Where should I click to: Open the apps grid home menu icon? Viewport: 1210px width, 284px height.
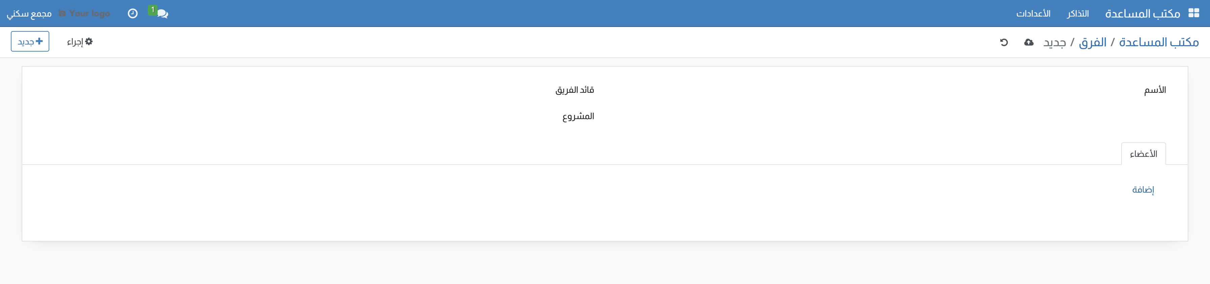(x=1193, y=13)
